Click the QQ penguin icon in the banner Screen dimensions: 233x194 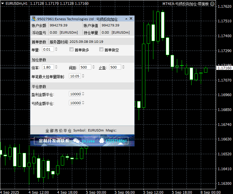click(x=101, y=141)
